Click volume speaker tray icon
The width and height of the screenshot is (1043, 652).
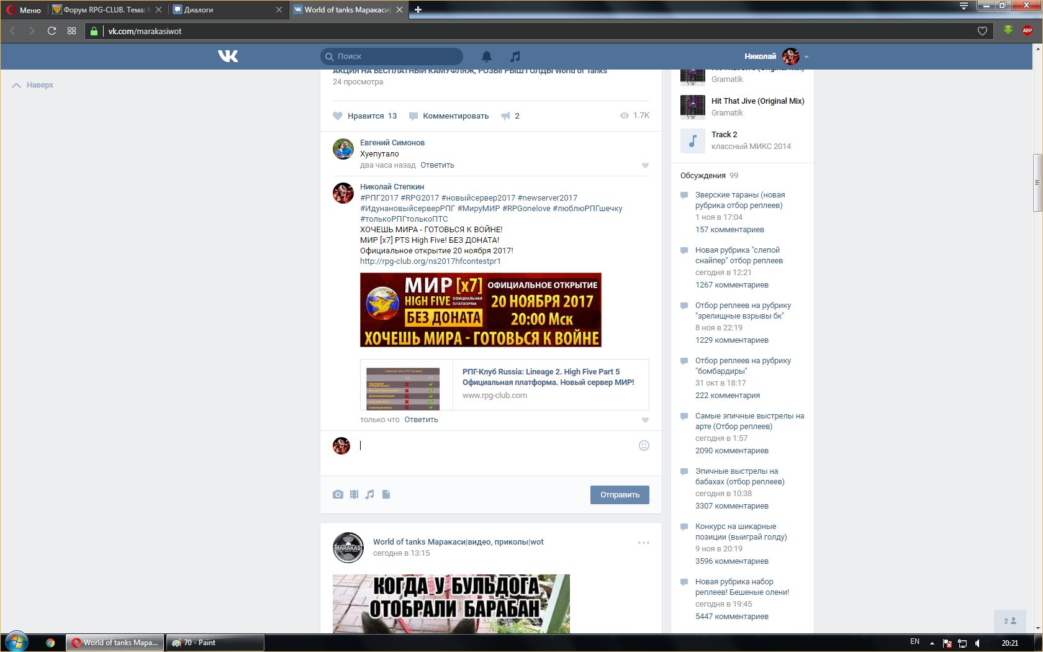pos(978,643)
